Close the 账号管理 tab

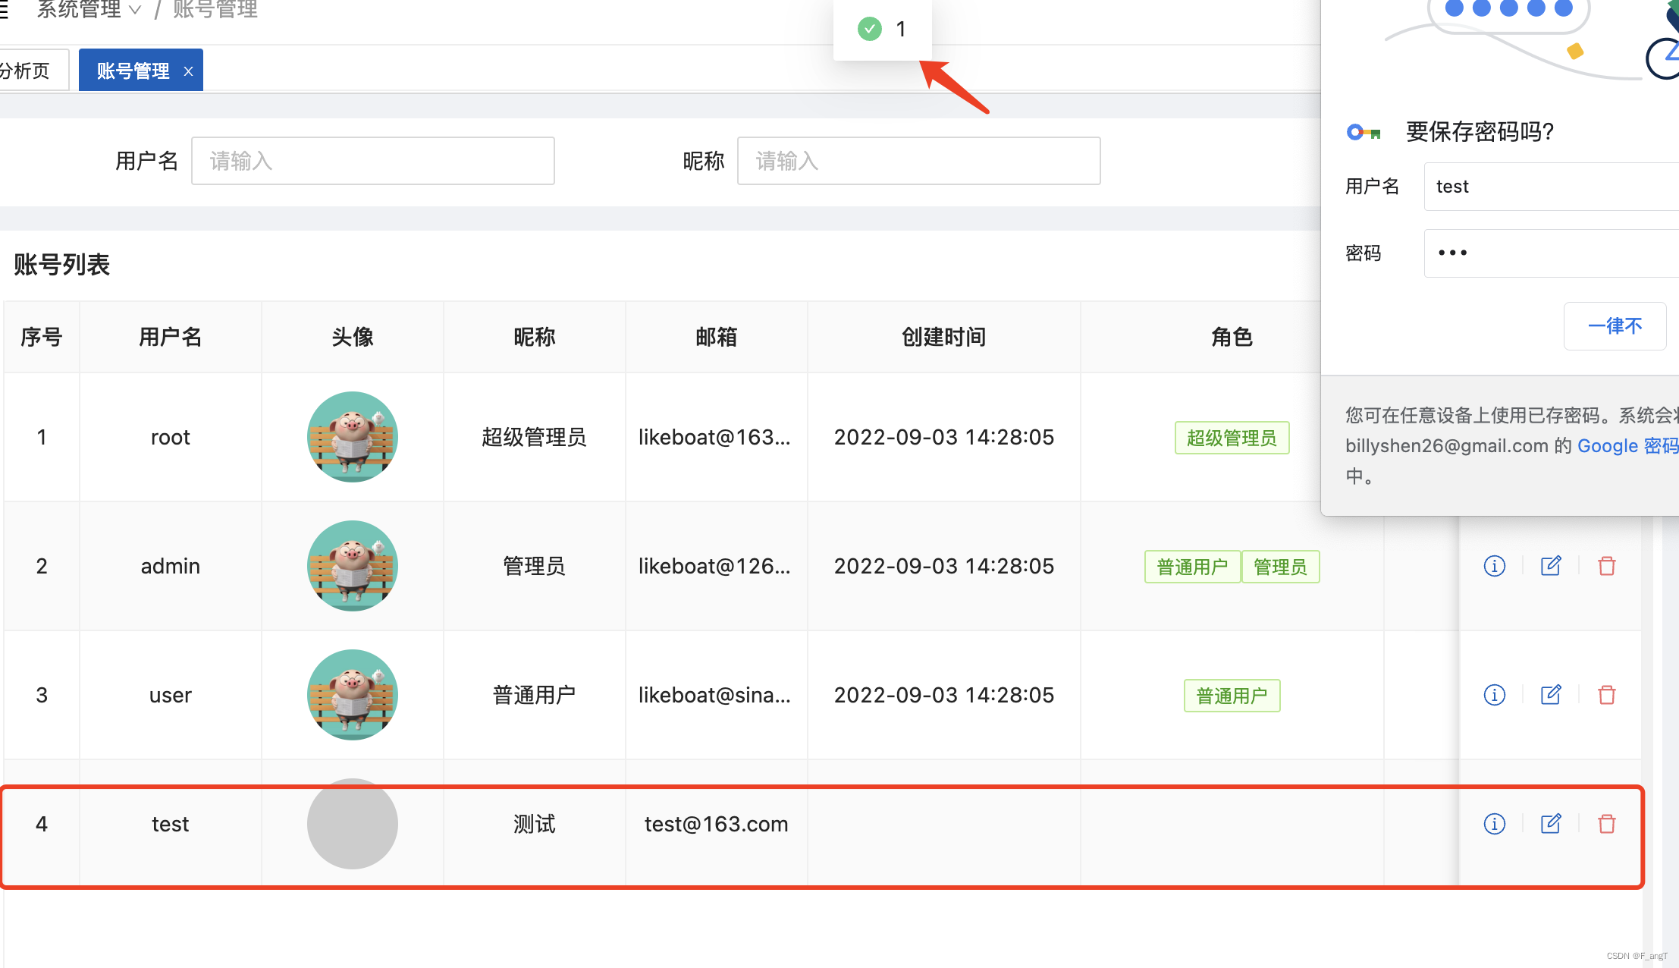click(188, 71)
